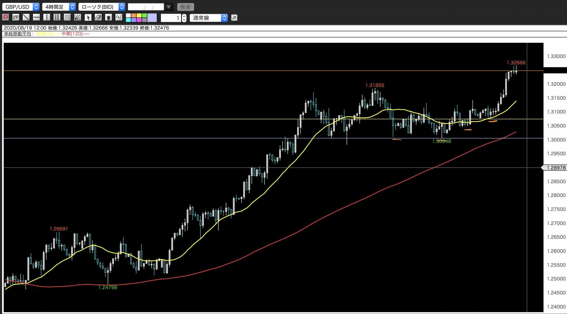
Task: Pick the green color swatch
Action: 144,16
